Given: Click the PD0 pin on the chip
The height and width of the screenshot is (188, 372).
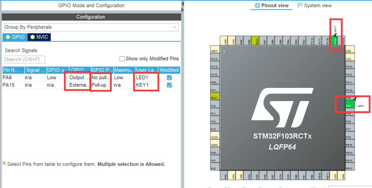Looking at the screenshot, I should [215, 81].
